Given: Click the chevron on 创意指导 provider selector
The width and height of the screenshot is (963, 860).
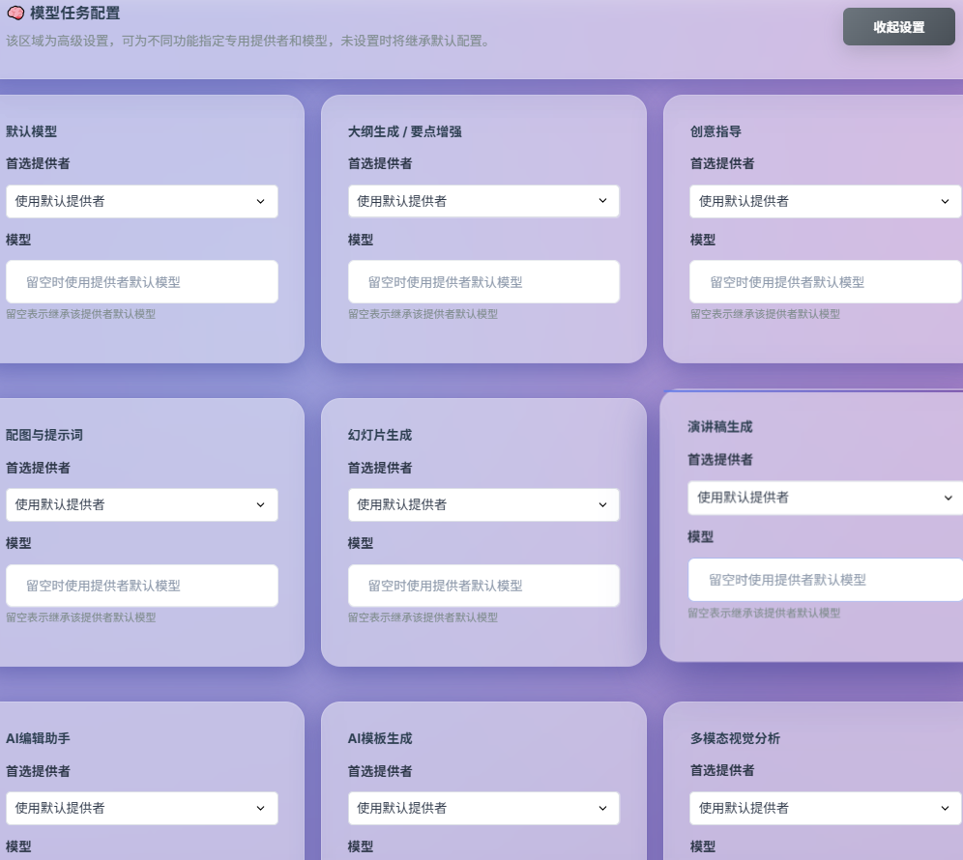Looking at the screenshot, I should (x=945, y=201).
